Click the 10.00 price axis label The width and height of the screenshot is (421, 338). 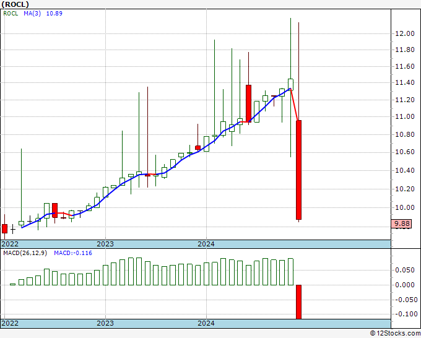(x=405, y=207)
